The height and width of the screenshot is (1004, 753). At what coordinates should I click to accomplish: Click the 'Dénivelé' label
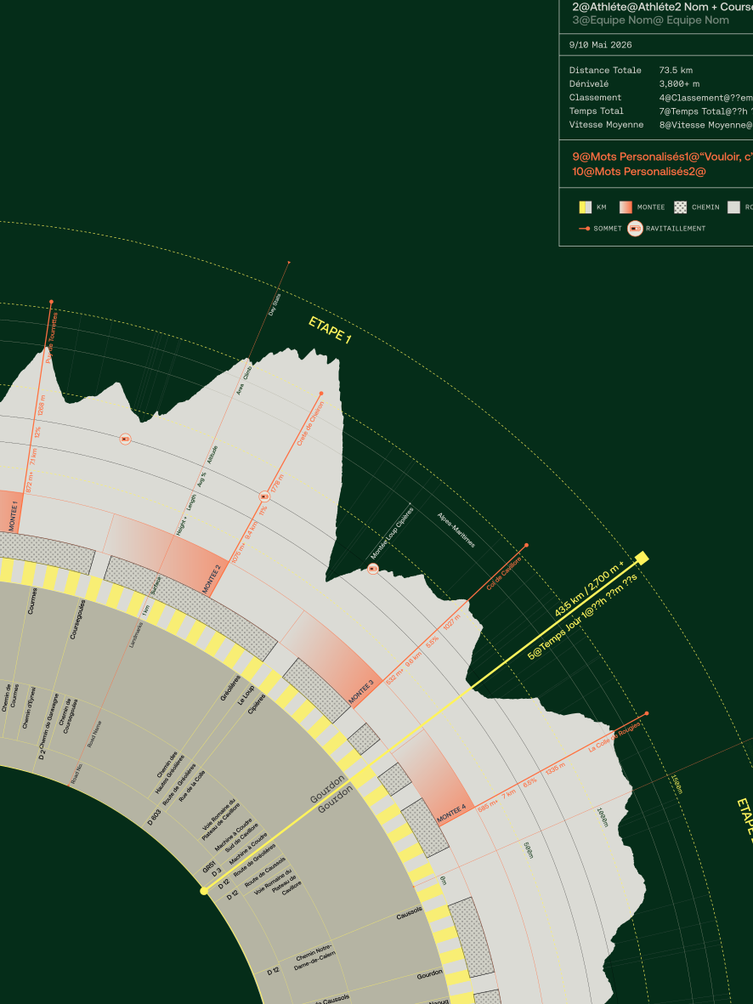(589, 84)
